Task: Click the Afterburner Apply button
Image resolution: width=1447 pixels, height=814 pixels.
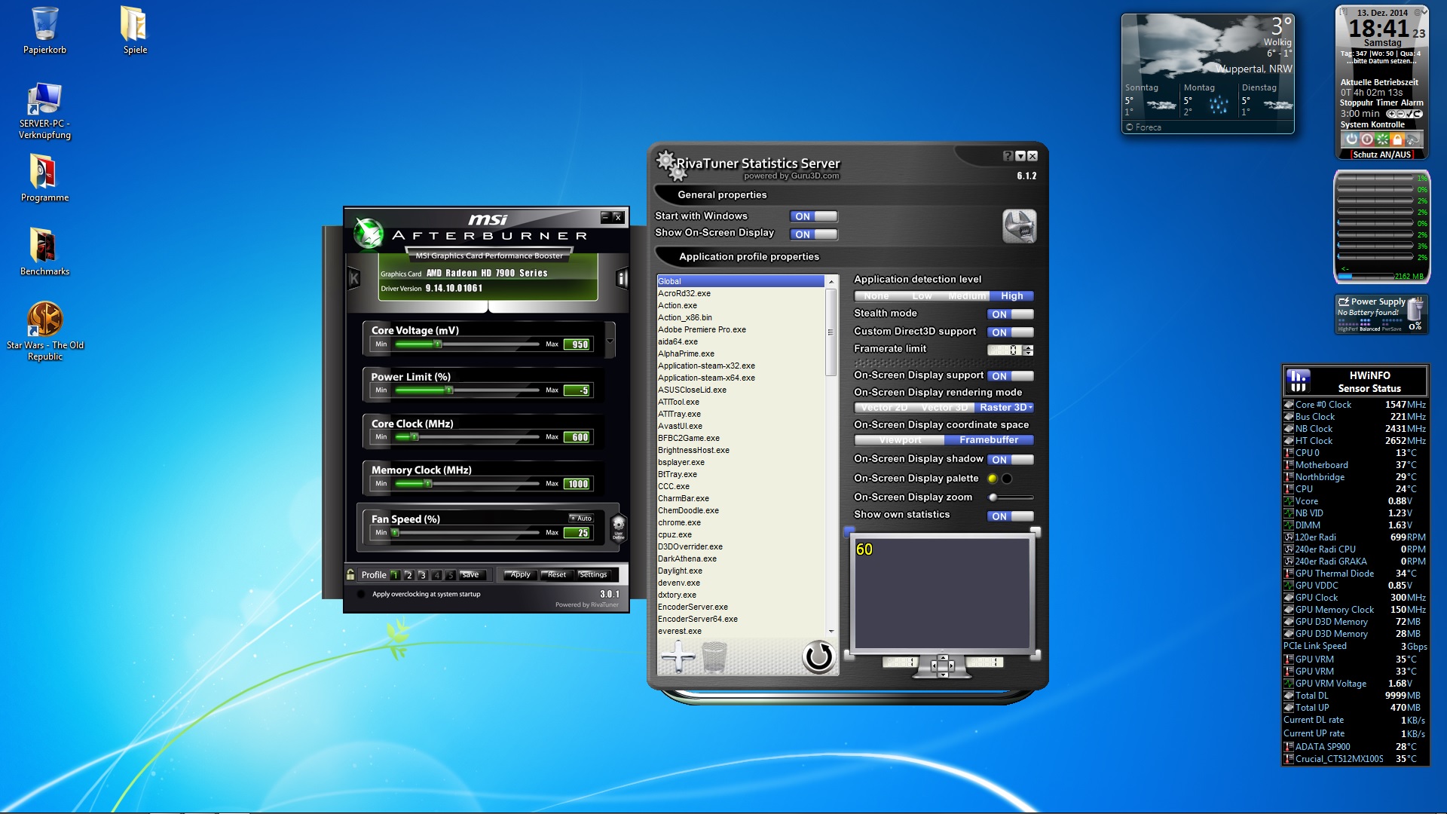Action: pyautogui.click(x=519, y=574)
